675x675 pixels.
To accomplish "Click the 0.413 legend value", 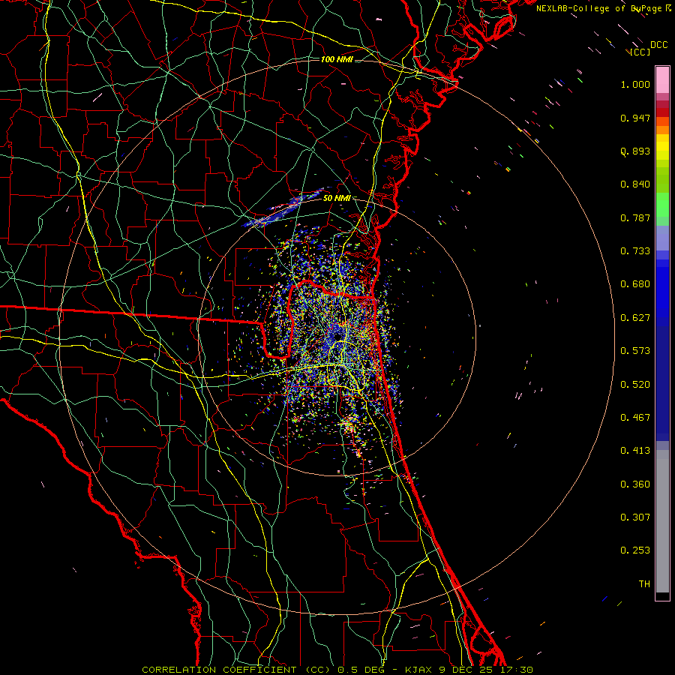I will [635, 451].
